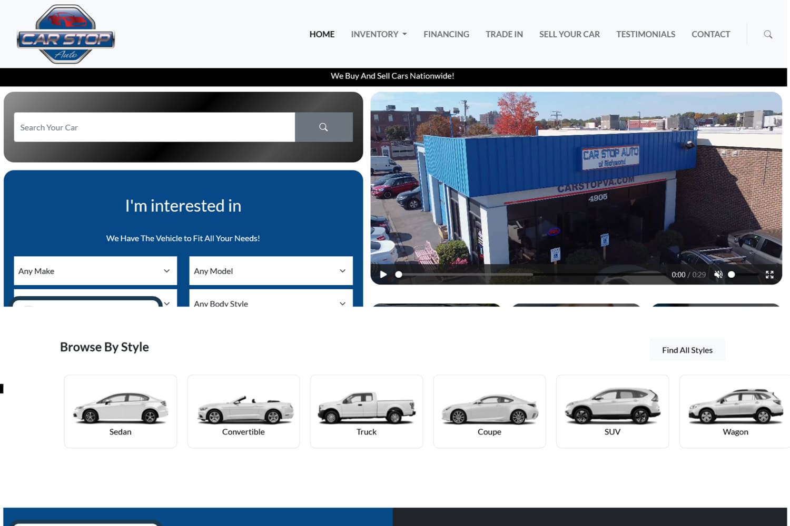Unmute the video sound icon

718,275
